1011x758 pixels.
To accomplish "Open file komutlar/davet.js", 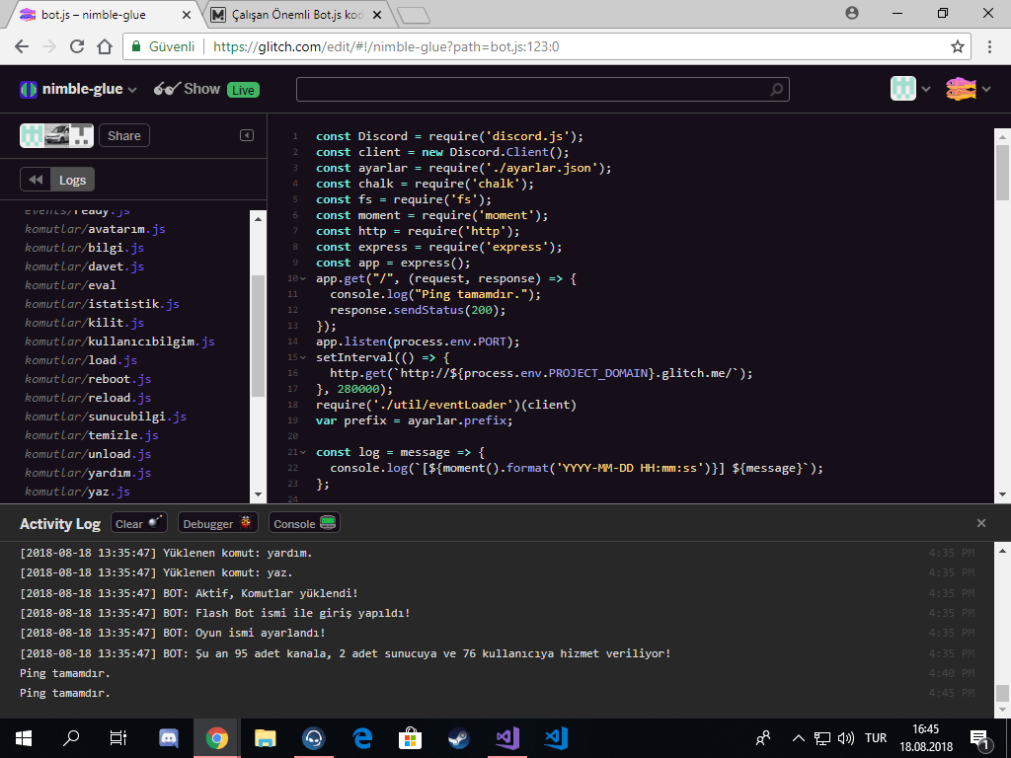I will (x=85, y=266).
